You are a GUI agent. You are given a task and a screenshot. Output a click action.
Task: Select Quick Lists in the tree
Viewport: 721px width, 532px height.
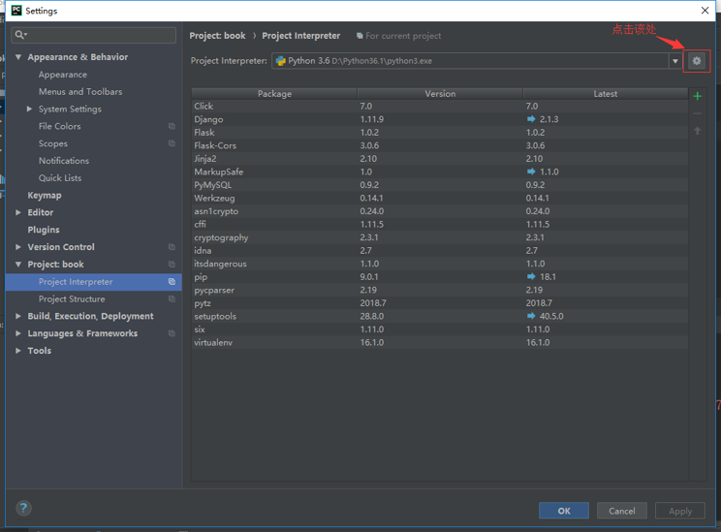tap(60, 178)
